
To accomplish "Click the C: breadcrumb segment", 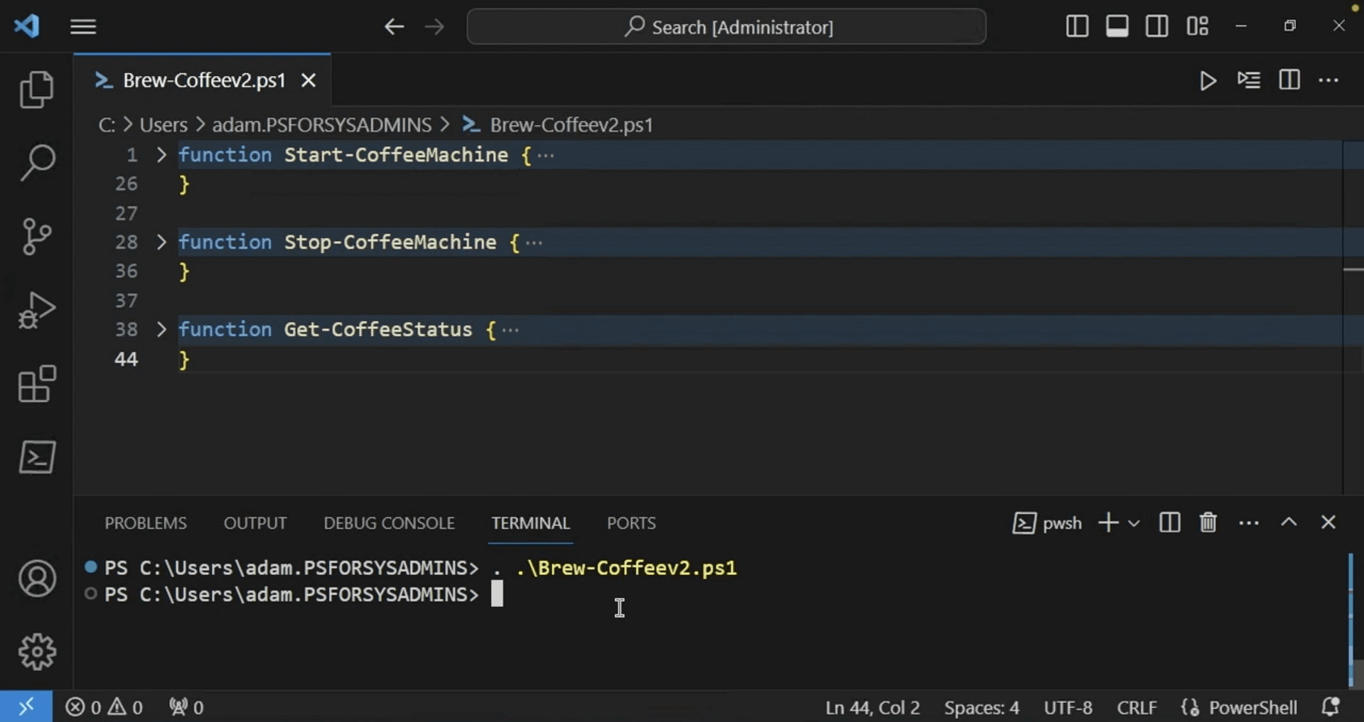I will click(x=107, y=125).
